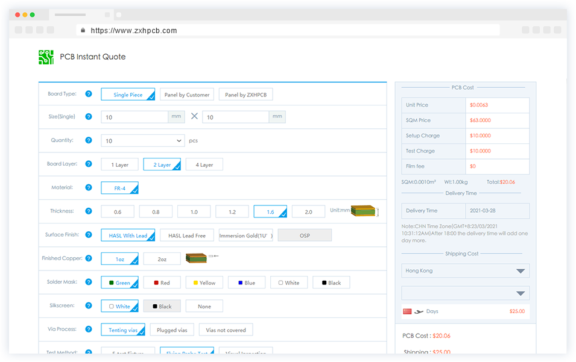The height and width of the screenshot is (362, 576).
Task: Click the board thickness illustration icon
Action: [x=364, y=211]
